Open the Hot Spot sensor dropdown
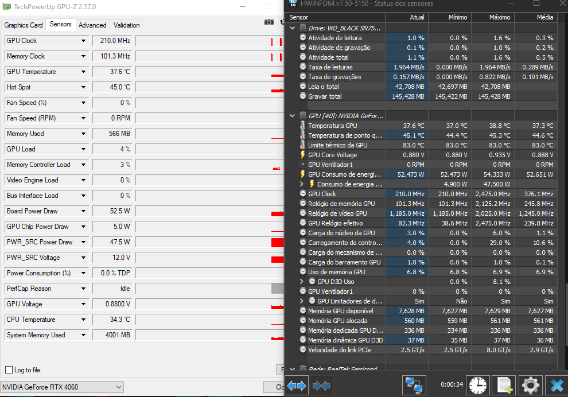This screenshot has height=397, width=568. pyautogui.click(x=83, y=87)
